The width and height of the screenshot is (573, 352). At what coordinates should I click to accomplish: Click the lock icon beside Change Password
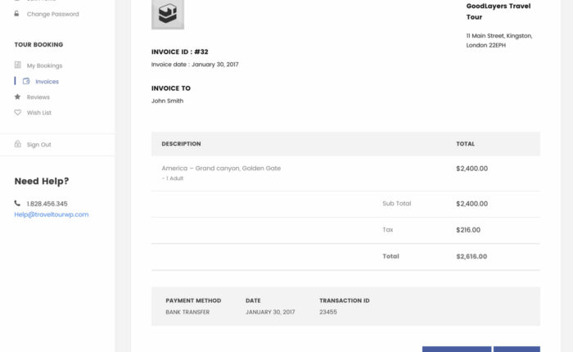pyautogui.click(x=18, y=14)
